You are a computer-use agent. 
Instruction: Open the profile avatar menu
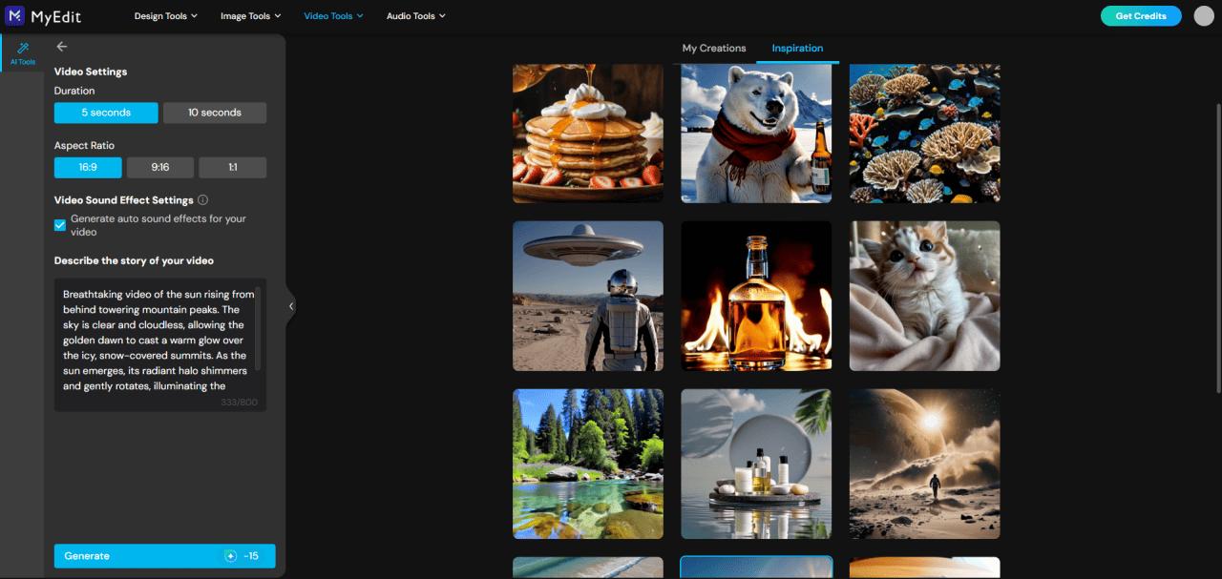(1201, 15)
